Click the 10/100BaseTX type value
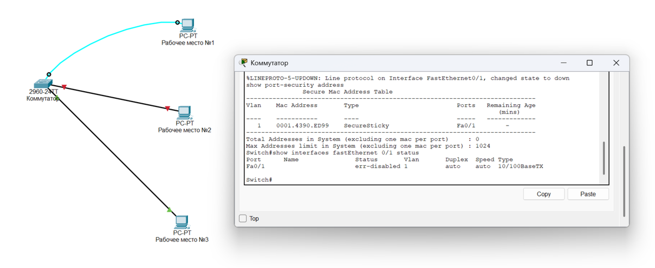 tap(521, 166)
